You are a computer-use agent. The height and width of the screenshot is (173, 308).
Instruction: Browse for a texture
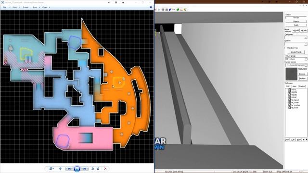point(302,74)
